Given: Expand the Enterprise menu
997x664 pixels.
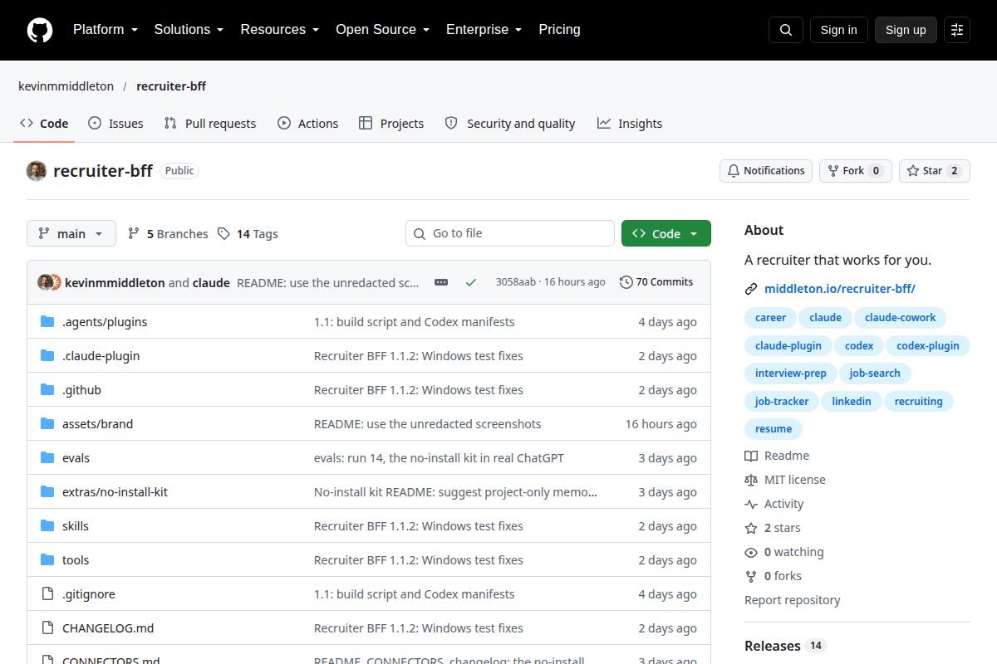Looking at the screenshot, I should point(484,30).
